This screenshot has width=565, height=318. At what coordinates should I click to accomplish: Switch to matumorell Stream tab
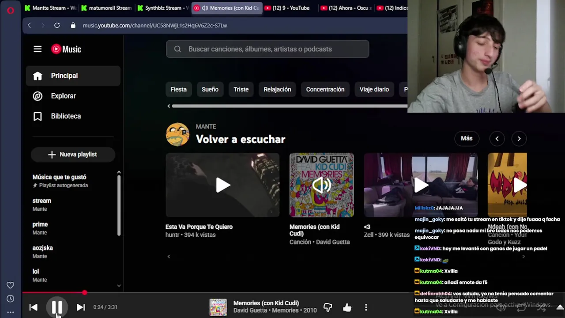pyautogui.click(x=106, y=8)
